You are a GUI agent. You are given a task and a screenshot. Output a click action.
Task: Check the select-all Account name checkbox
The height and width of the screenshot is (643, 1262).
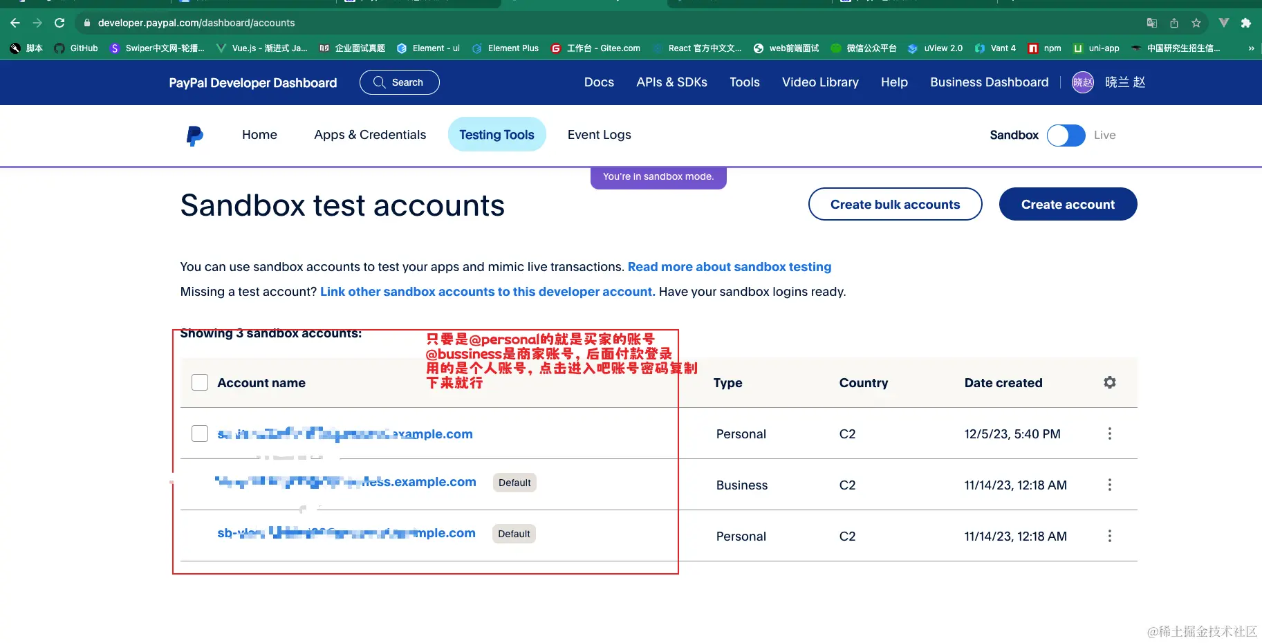[200, 382]
